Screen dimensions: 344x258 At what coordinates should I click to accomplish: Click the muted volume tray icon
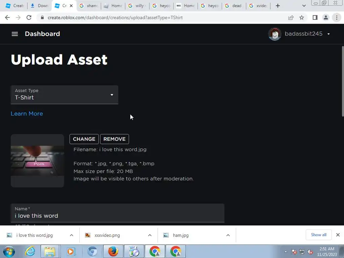coord(310,252)
